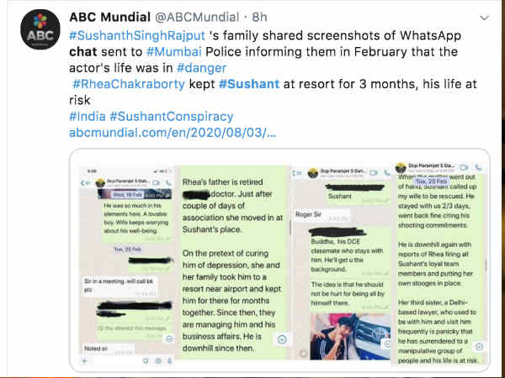Viewport: 505px width, 378px height.
Task: Click scroll-down circle in second chat screenshot
Action: pyautogui.click(x=282, y=339)
